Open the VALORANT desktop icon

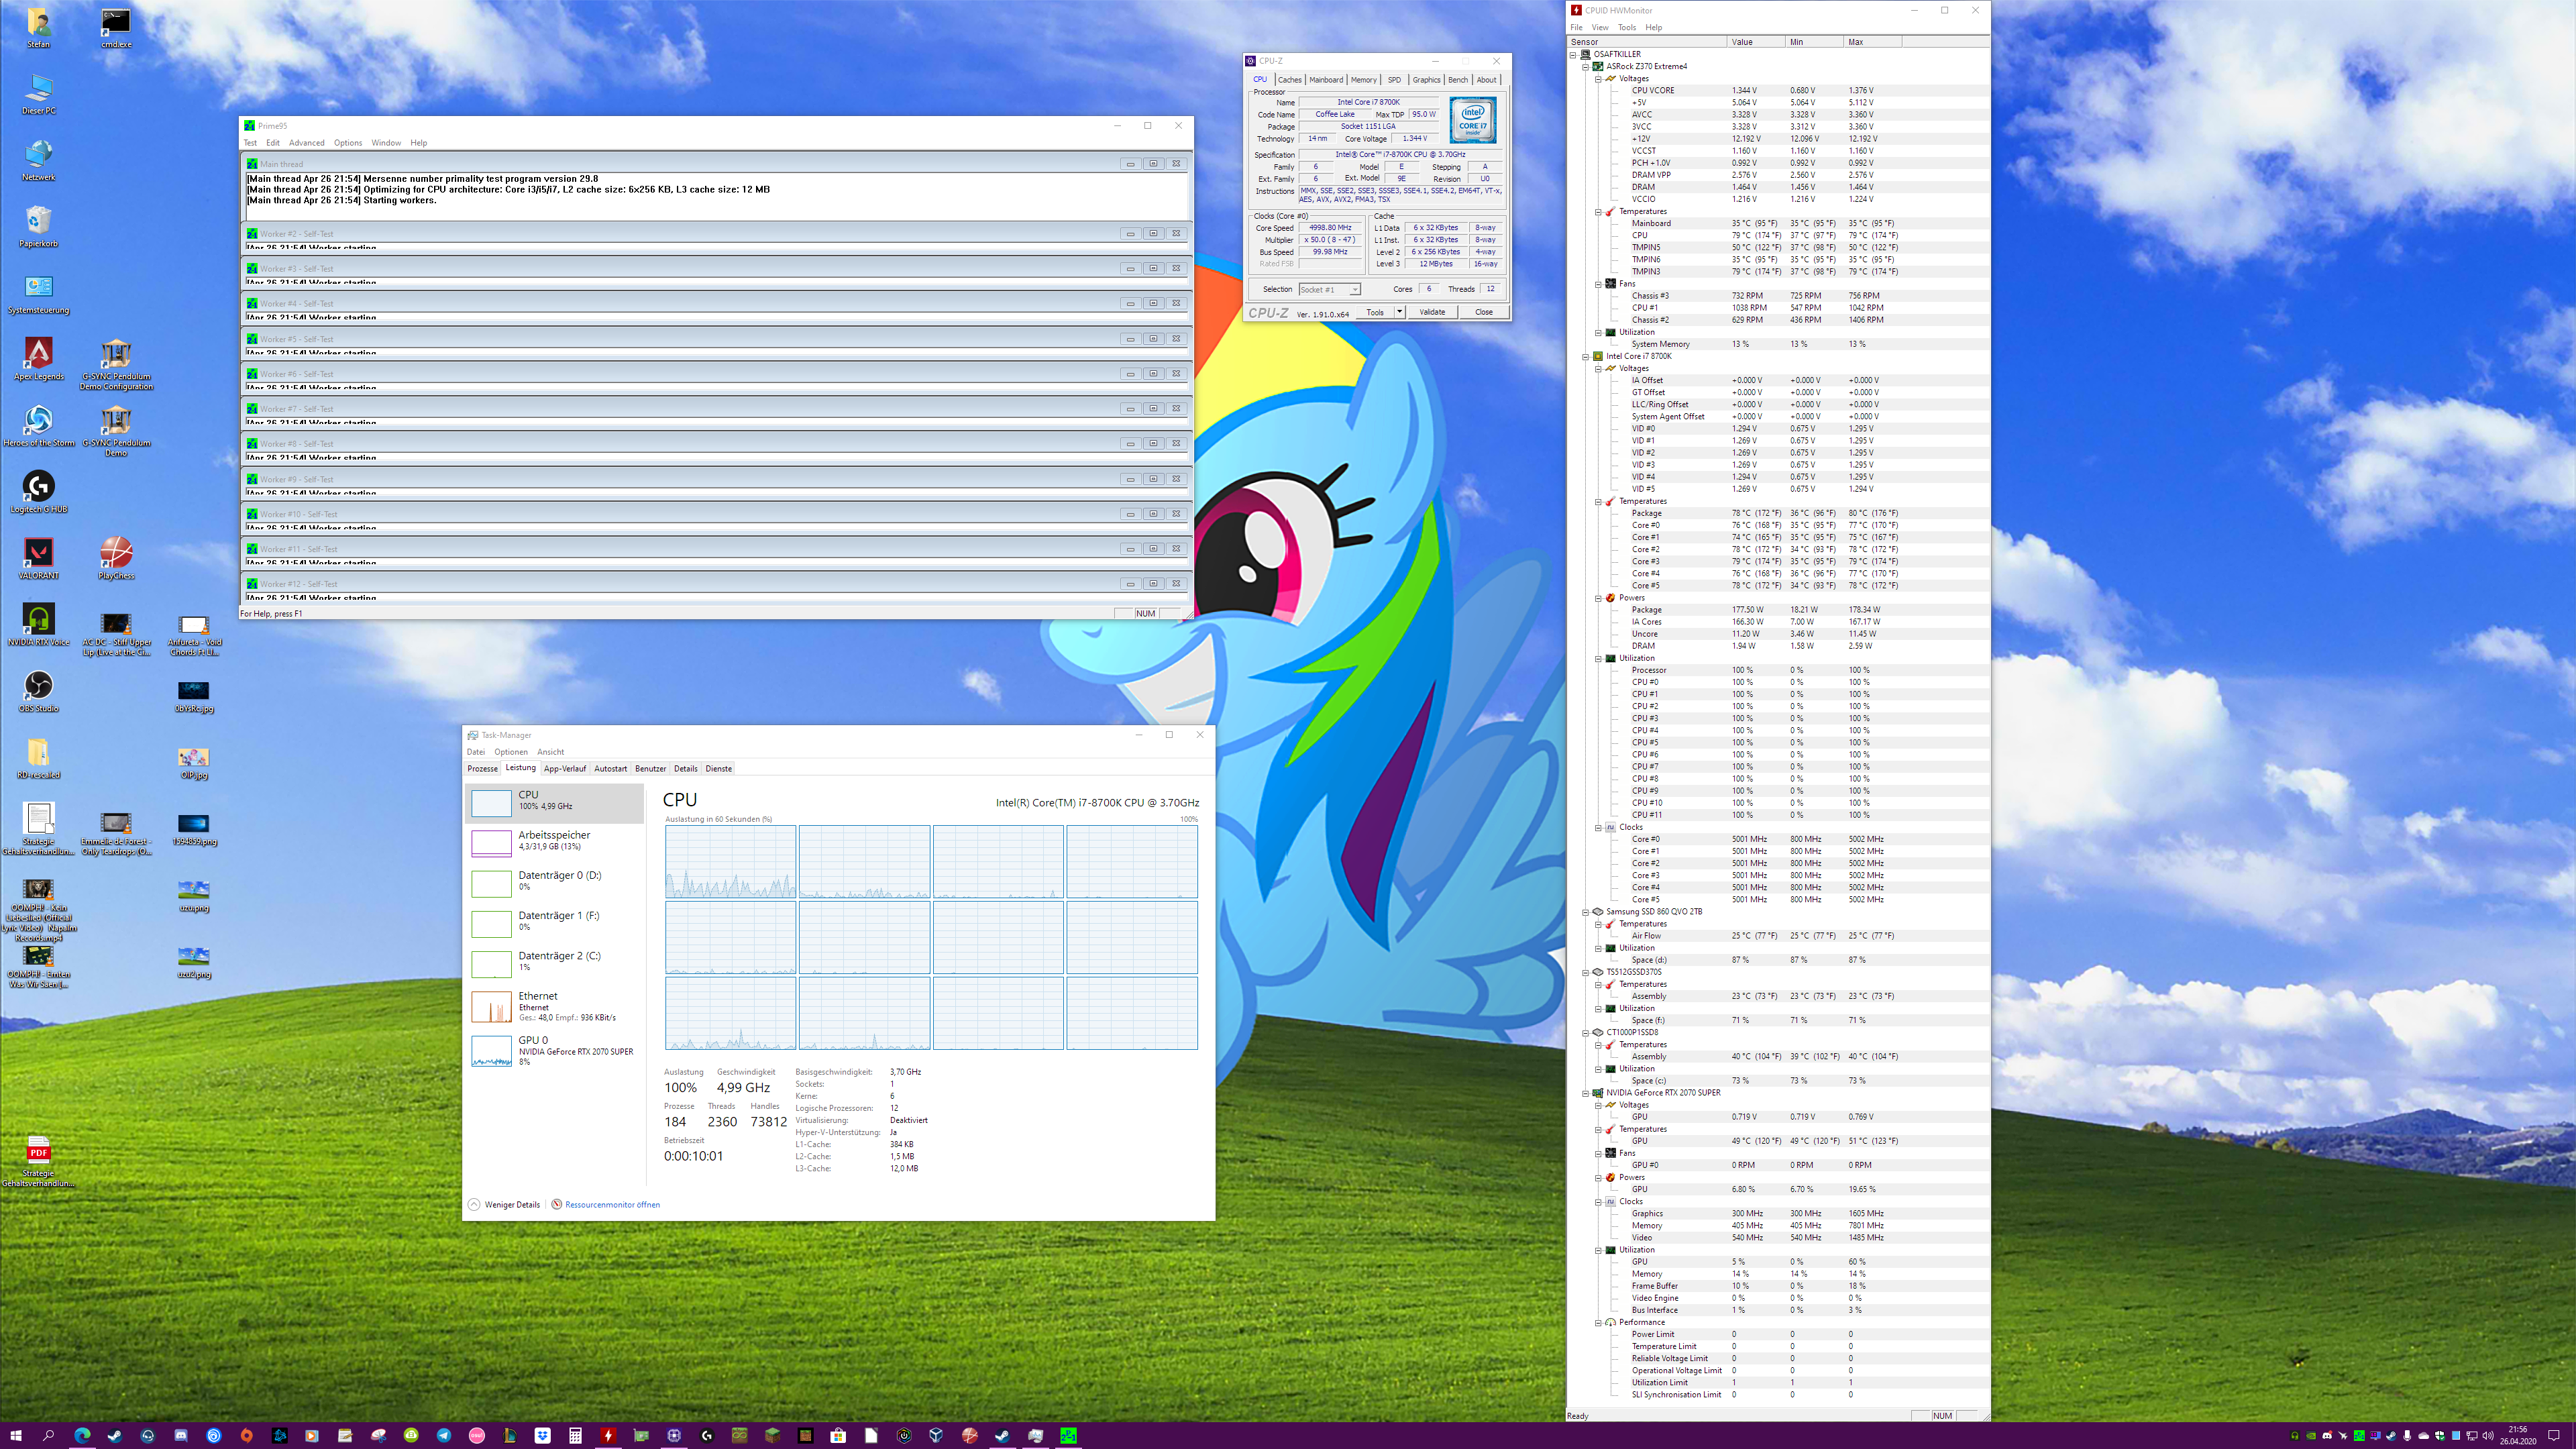coord(38,553)
